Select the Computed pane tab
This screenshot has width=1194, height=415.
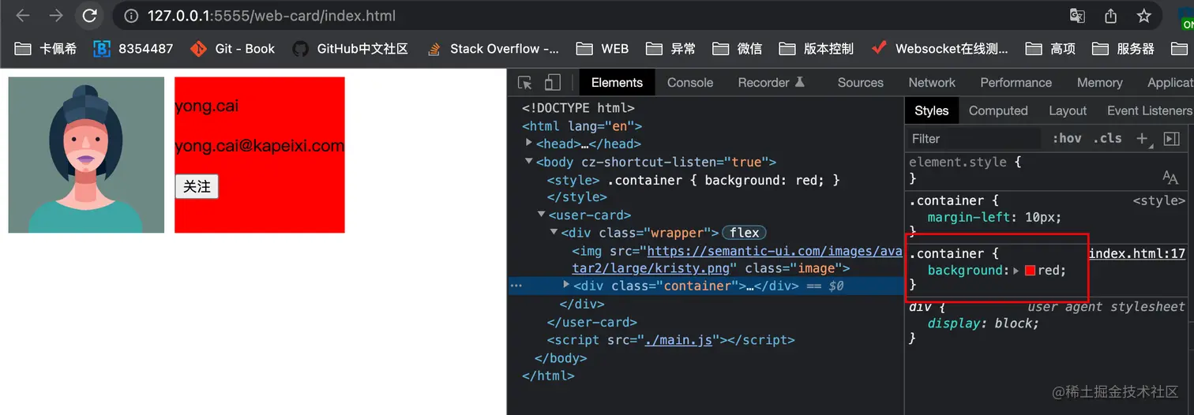click(998, 110)
